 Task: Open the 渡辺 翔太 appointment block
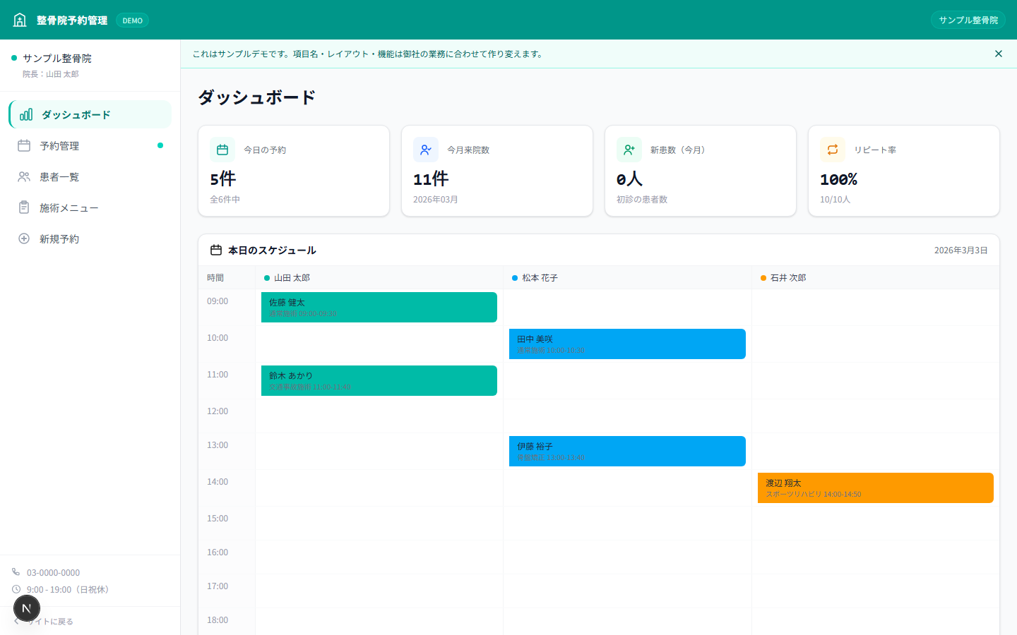click(x=876, y=488)
